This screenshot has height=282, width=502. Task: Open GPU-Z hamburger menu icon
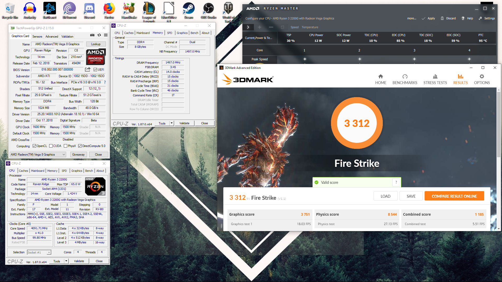[106, 35]
